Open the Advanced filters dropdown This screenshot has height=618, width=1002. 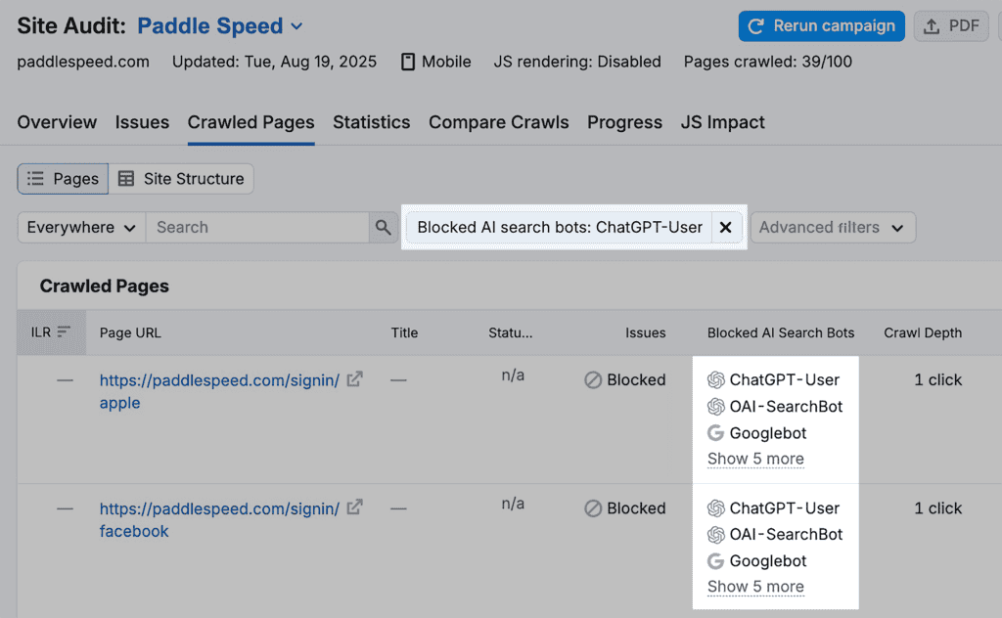[833, 227]
